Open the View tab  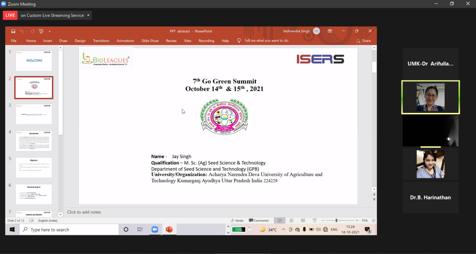[x=187, y=41]
